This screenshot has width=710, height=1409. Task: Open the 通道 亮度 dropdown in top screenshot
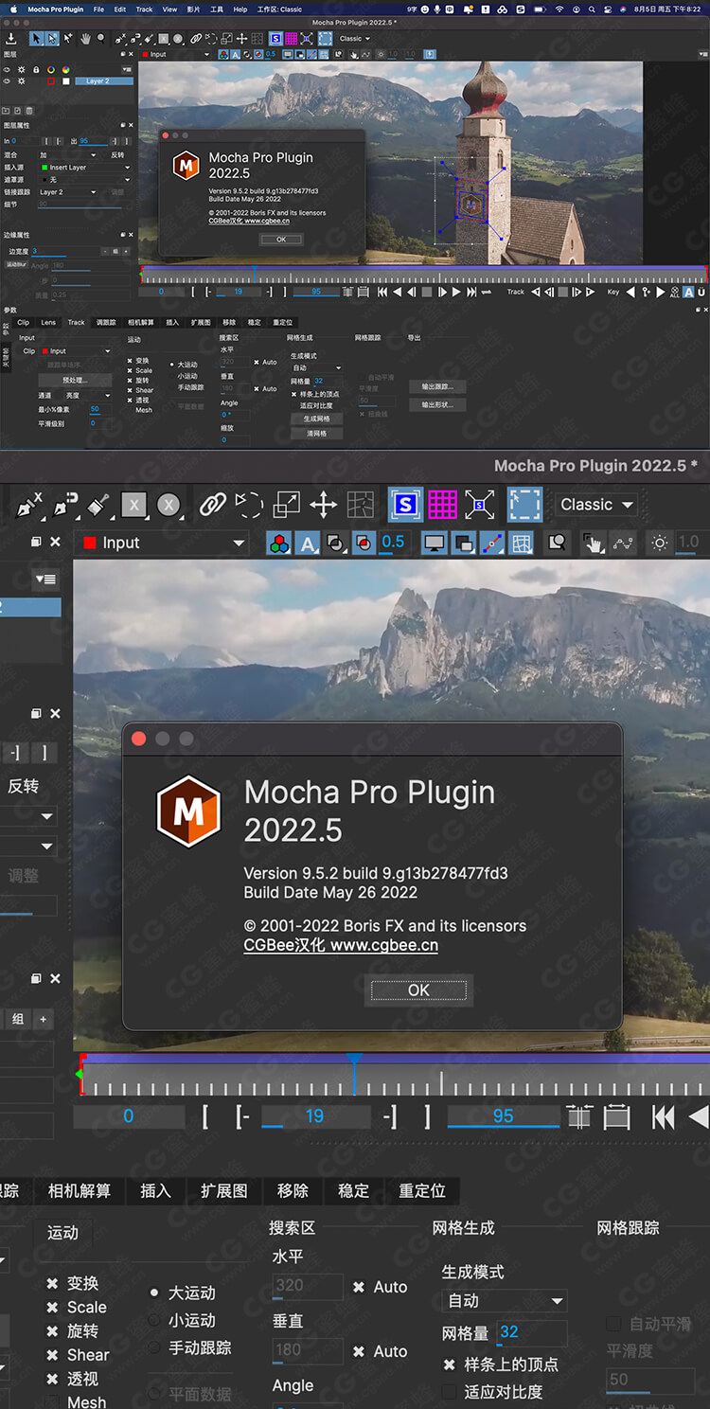[87, 395]
